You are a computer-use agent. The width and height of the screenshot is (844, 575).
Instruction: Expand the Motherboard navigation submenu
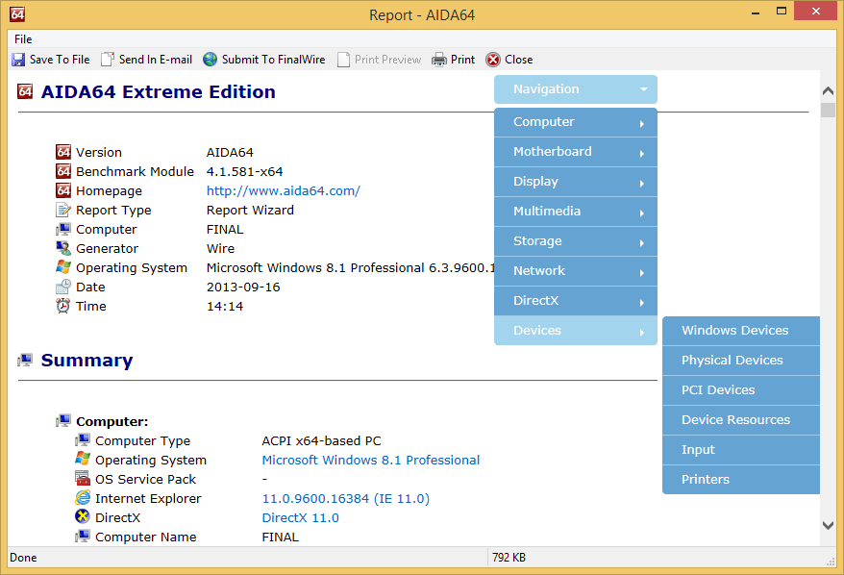(x=575, y=152)
